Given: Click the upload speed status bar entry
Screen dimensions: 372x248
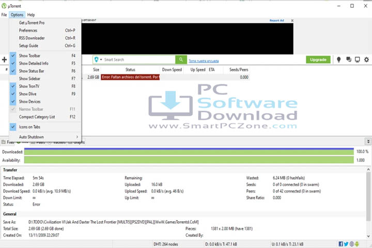Looking at the screenshot, I should pyautogui.click(x=287, y=244).
